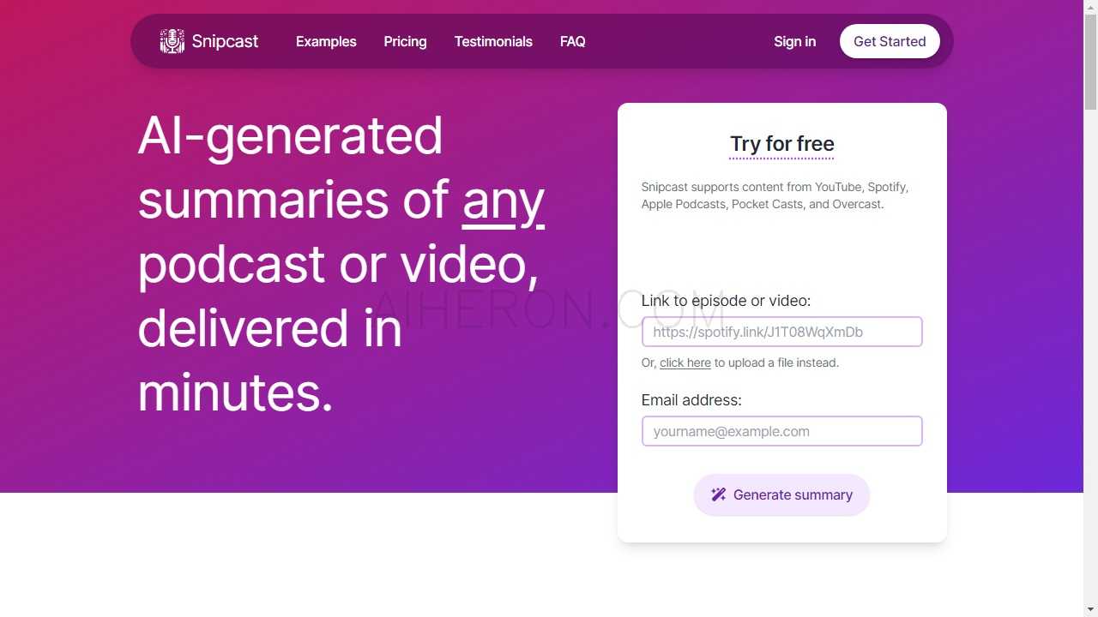This screenshot has width=1098, height=617.
Task: Go to the Pricing section
Action: click(x=405, y=41)
